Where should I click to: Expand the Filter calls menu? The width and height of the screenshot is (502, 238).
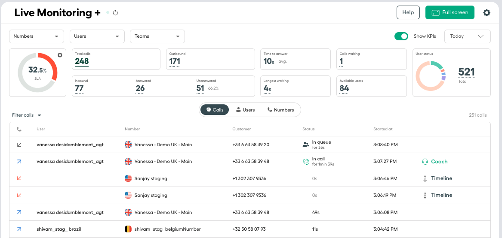[27, 115]
